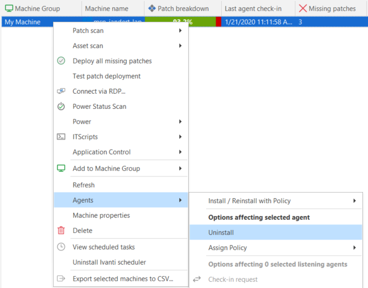Click the clock icon for scheduled tasks
The image size is (368, 288).
pos(61,247)
